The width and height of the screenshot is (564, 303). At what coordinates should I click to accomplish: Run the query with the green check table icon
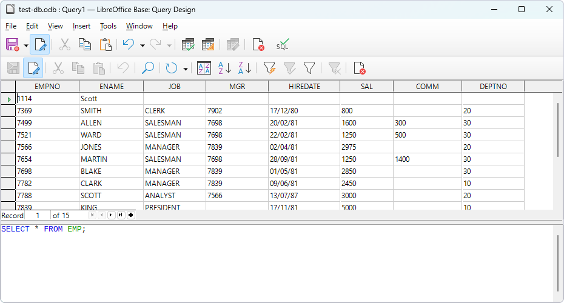pos(188,45)
